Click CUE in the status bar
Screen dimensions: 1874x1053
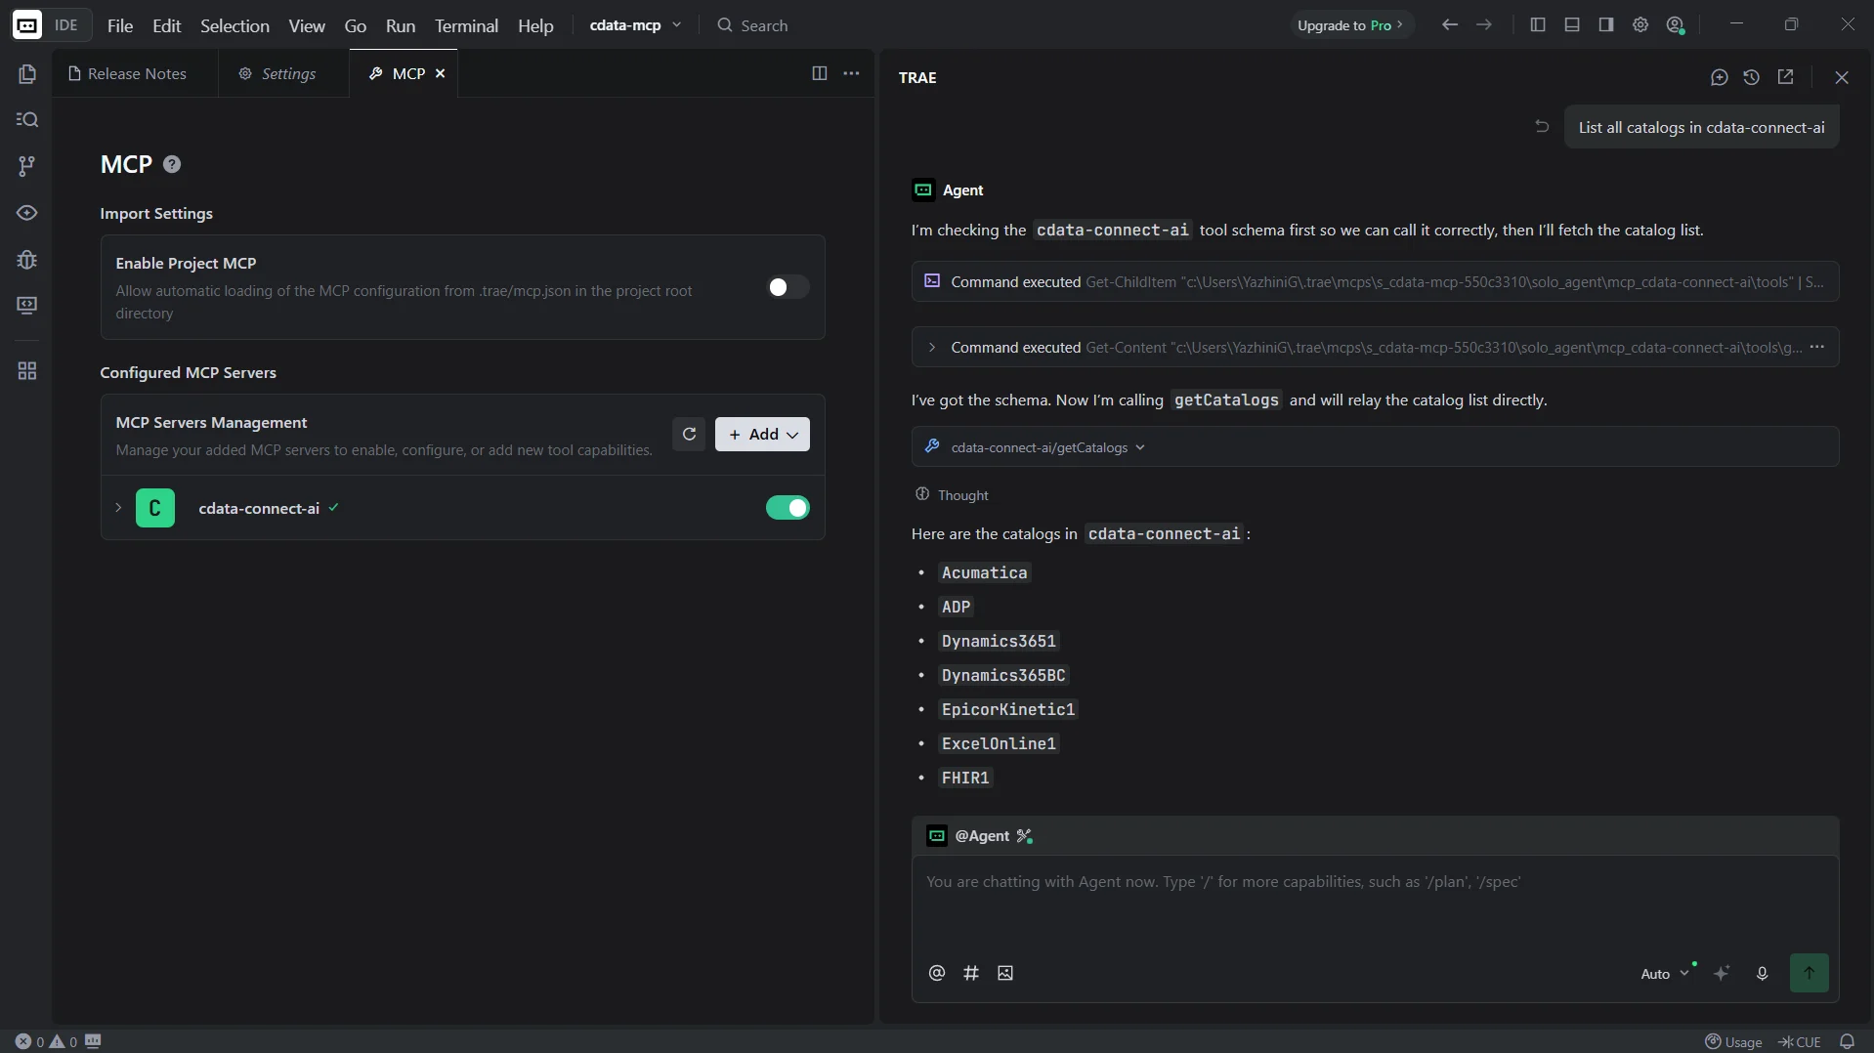(x=1800, y=1041)
